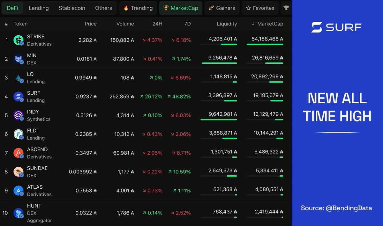Image resolution: width=383 pixels, height=226 pixels.
Task: Click the ATLAS token logo
Action: click(x=19, y=191)
